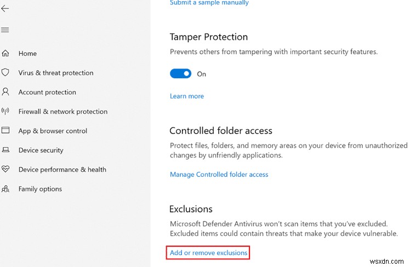Open the hamburger navigation menu
The width and height of the screenshot is (410, 267).
tap(5, 30)
